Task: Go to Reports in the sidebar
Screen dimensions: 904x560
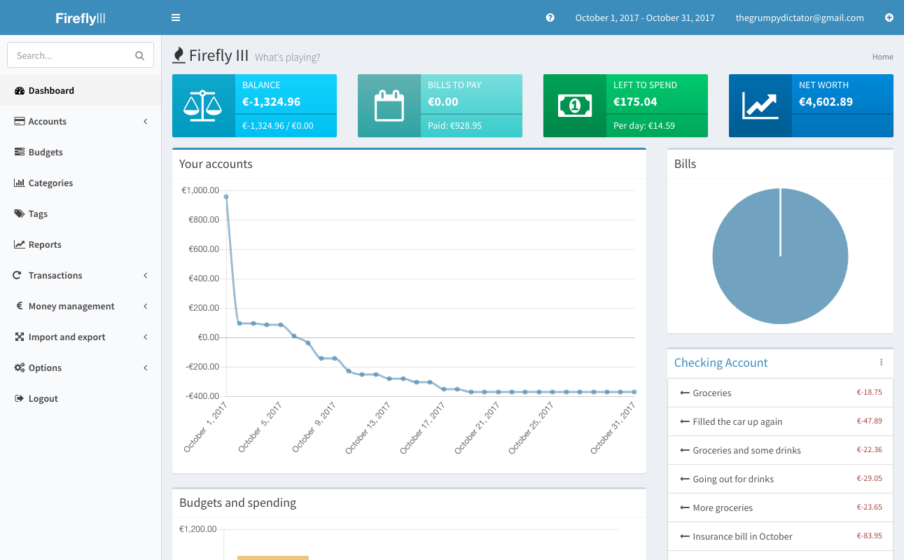Action: [45, 244]
